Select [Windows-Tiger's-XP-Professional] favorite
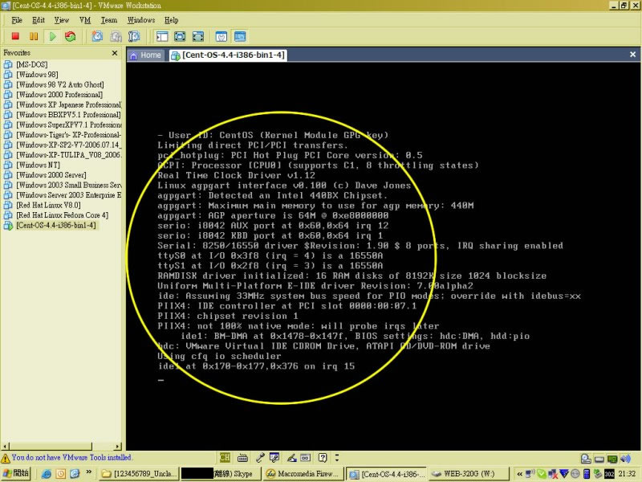This screenshot has height=482, width=642. point(63,135)
